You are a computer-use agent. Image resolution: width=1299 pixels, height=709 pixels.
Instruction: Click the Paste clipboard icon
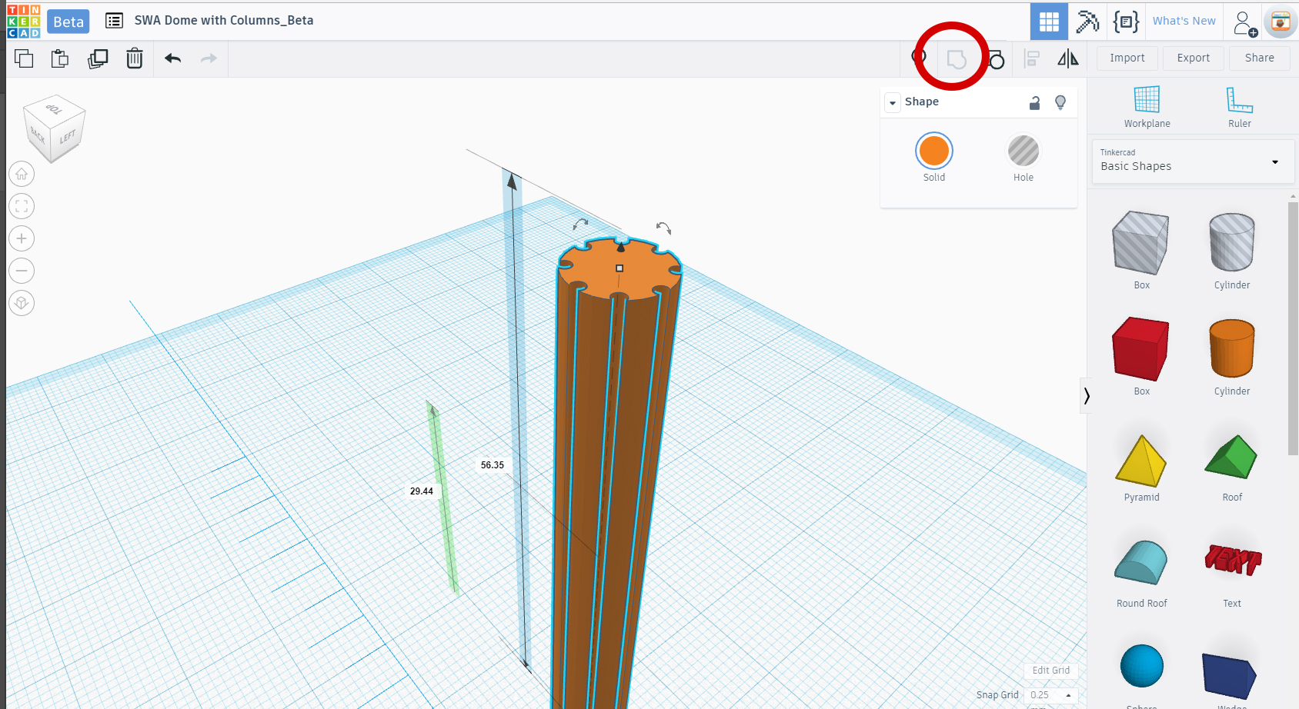pyautogui.click(x=59, y=58)
